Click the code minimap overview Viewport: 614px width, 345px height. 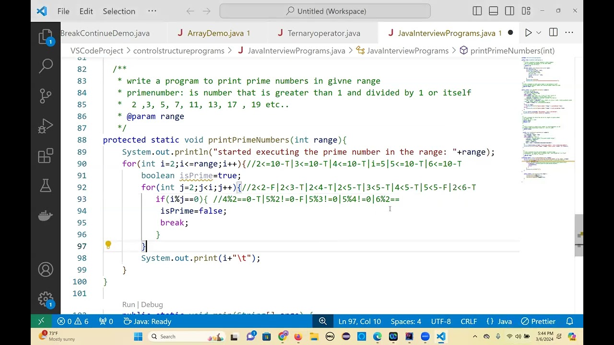tap(547, 120)
